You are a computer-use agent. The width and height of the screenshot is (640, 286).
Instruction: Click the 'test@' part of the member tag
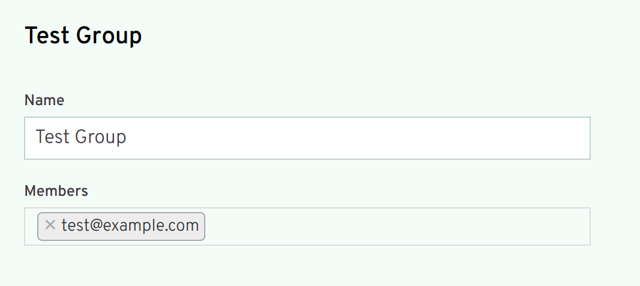[x=82, y=225]
